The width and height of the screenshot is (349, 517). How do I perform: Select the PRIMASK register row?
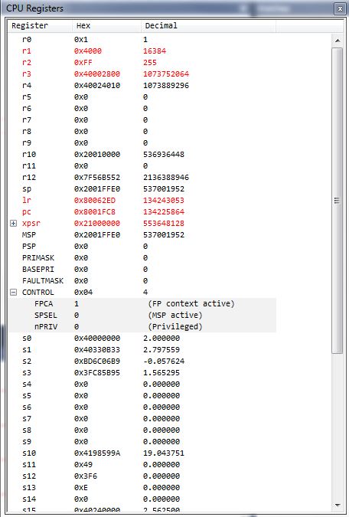142,258
